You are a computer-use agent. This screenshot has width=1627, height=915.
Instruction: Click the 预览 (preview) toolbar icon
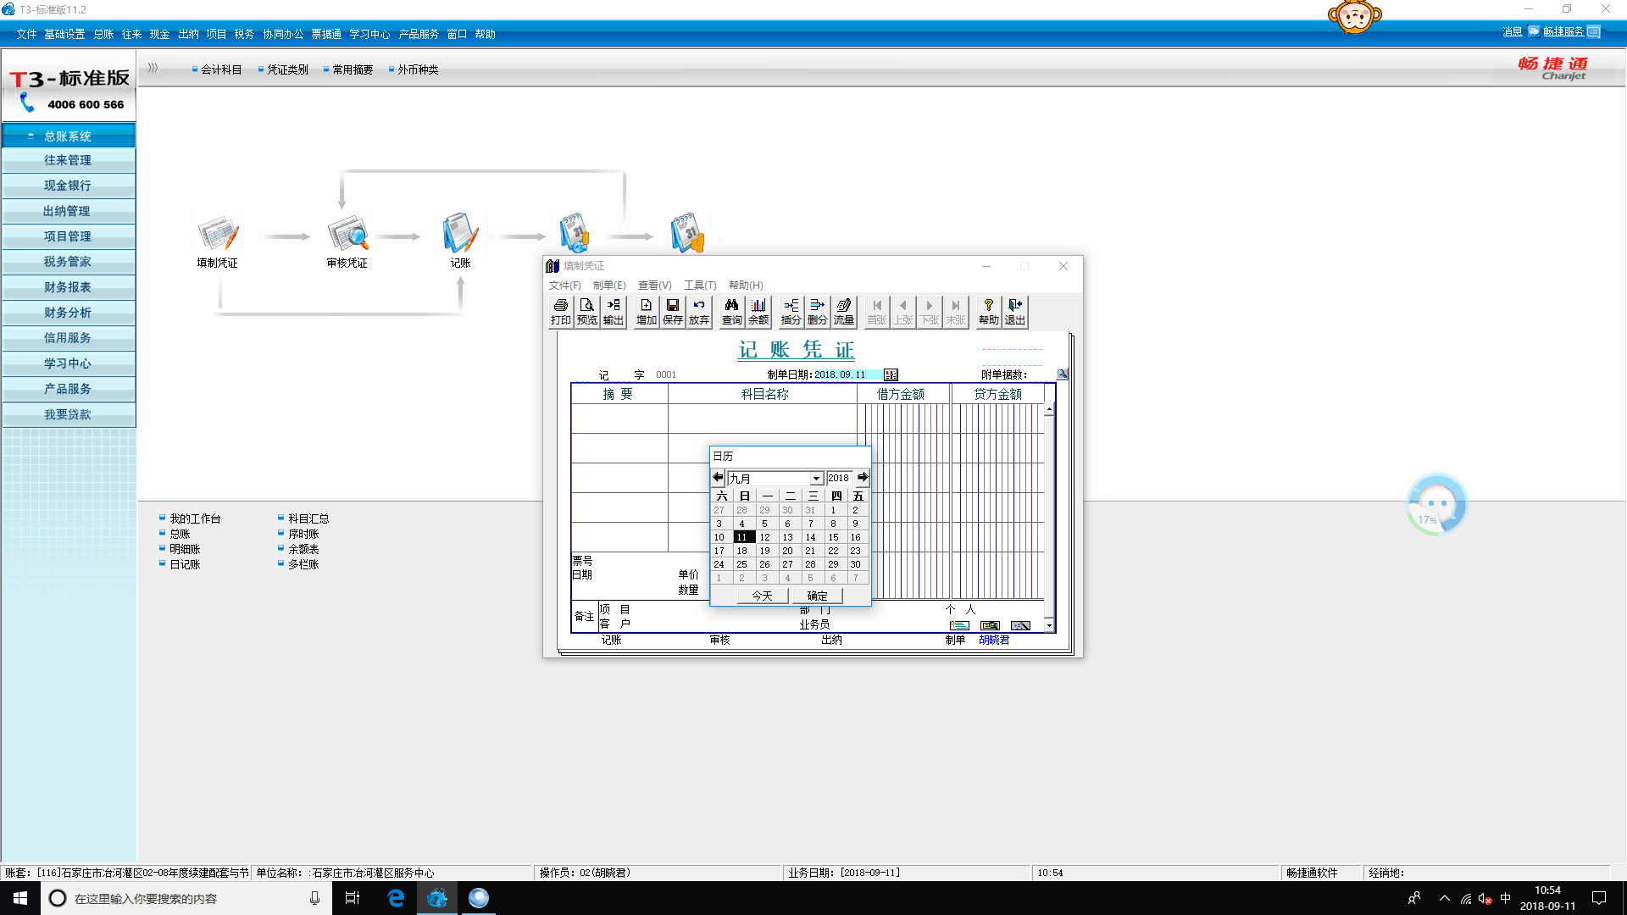(x=586, y=311)
